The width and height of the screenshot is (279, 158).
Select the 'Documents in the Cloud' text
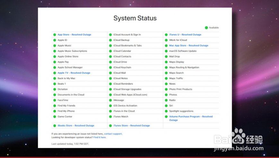[71, 95]
